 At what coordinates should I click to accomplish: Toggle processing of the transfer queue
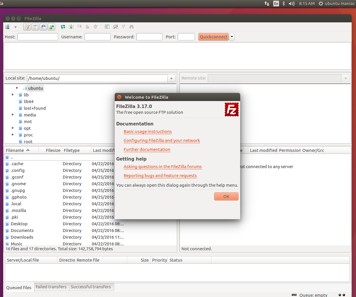pyautogui.click(x=71, y=27)
